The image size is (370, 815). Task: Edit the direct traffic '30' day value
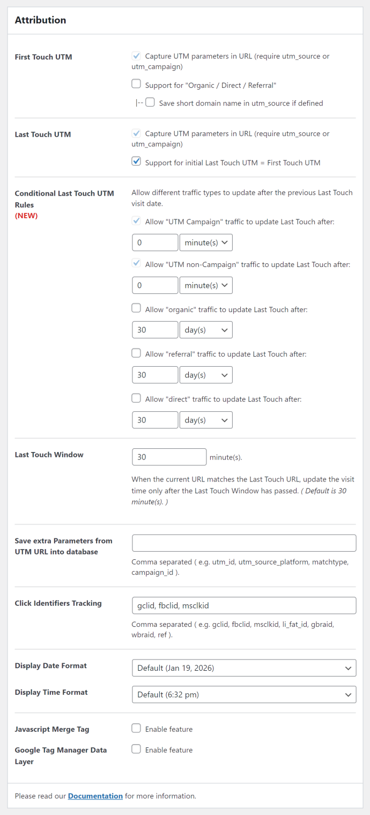click(x=155, y=420)
